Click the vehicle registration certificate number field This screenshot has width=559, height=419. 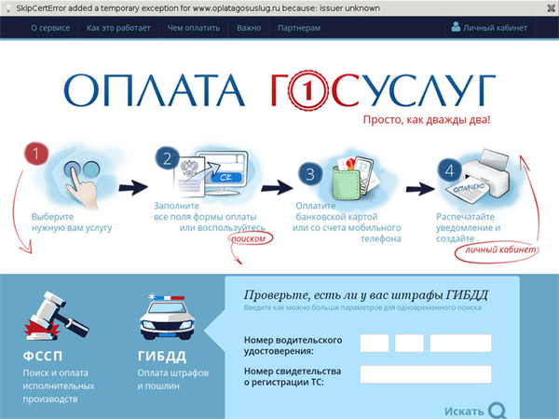pyautogui.click(x=425, y=373)
